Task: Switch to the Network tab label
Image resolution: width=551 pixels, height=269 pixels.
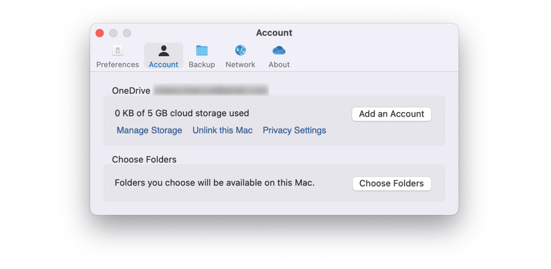Action: 241,64
